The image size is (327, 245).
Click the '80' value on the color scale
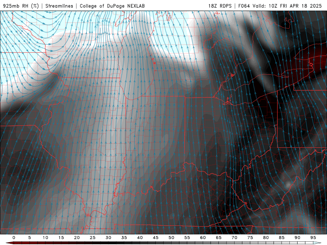click(x=266, y=238)
